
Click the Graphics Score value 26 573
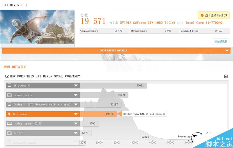click(118, 31)
